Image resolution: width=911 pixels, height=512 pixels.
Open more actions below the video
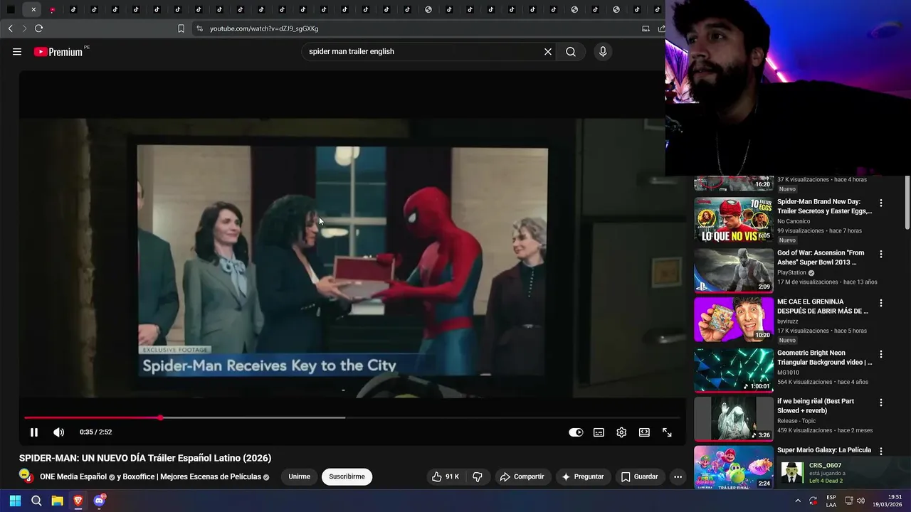click(678, 476)
